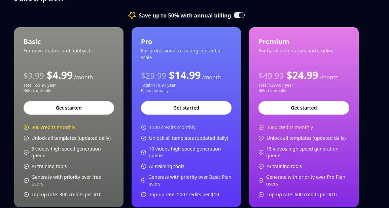Click the Pro Total $179.9 / year text

point(158,85)
